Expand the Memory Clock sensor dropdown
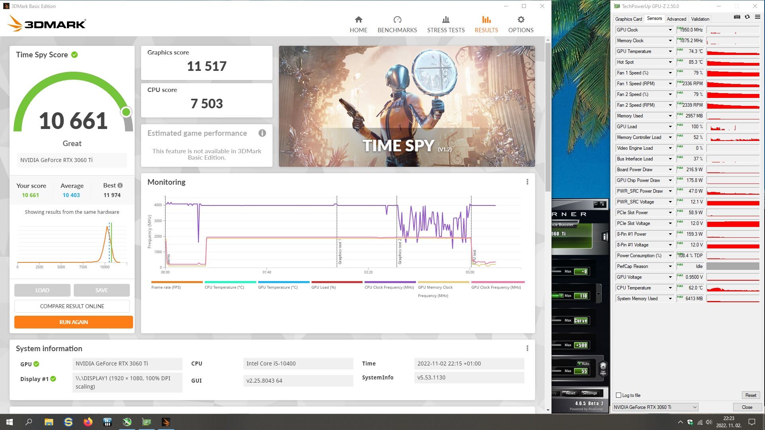The height and width of the screenshot is (430, 765). pos(670,41)
